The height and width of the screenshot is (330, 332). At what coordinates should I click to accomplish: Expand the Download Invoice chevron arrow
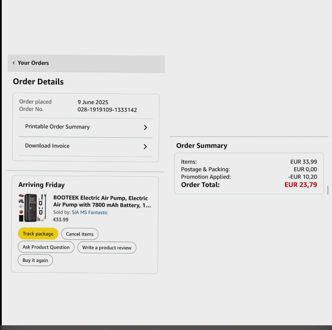pyautogui.click(x=145, y=147)
